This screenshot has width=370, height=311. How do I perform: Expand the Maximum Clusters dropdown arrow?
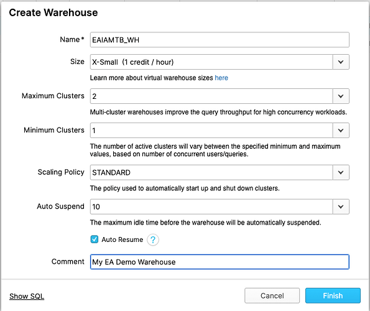point(341,96)
